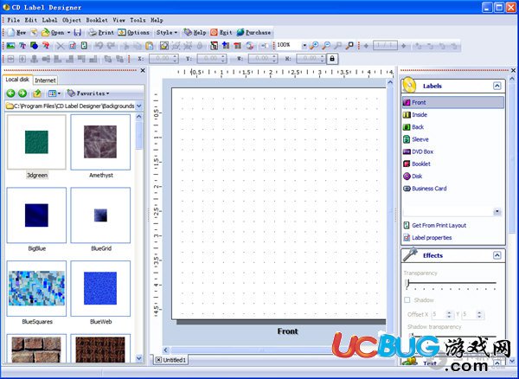The width and height of the screenshot is (519, 379).
Task: Switch to the Internet tab
Action: tap(45, 80)
